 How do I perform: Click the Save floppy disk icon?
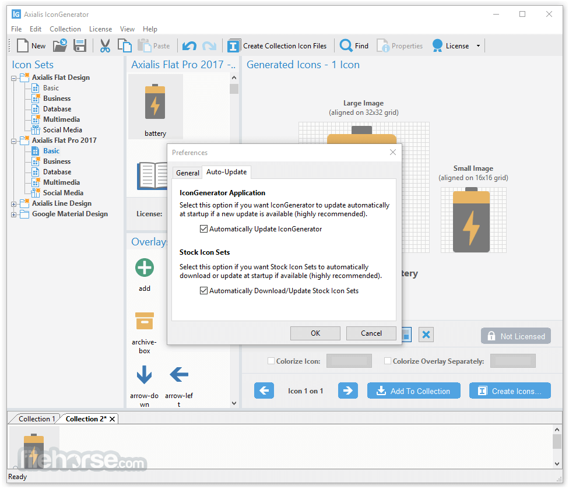coord(80,46)
